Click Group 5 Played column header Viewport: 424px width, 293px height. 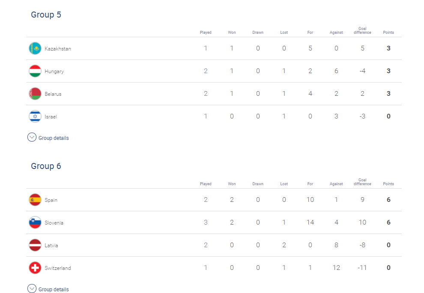[x=206, y=33]
